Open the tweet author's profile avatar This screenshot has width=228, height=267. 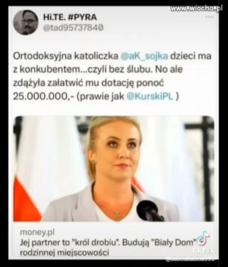[x=26, y=22]
